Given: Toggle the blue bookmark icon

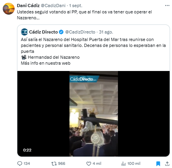Looking at the screenshot, I should (158, 164).
